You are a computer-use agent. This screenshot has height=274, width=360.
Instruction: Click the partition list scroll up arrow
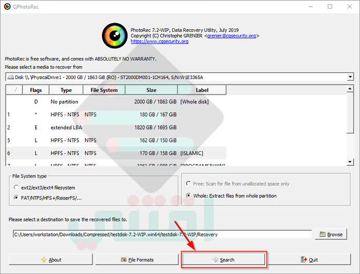pos(350,88)
